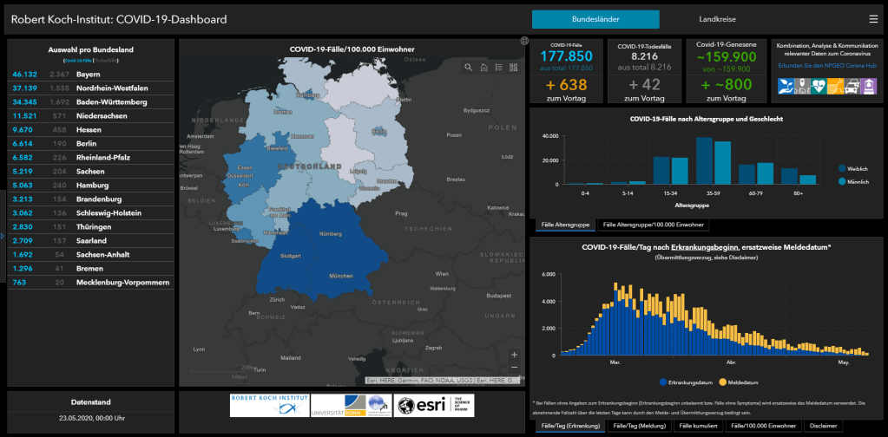Open the map legend list icon

pos(498,68)
